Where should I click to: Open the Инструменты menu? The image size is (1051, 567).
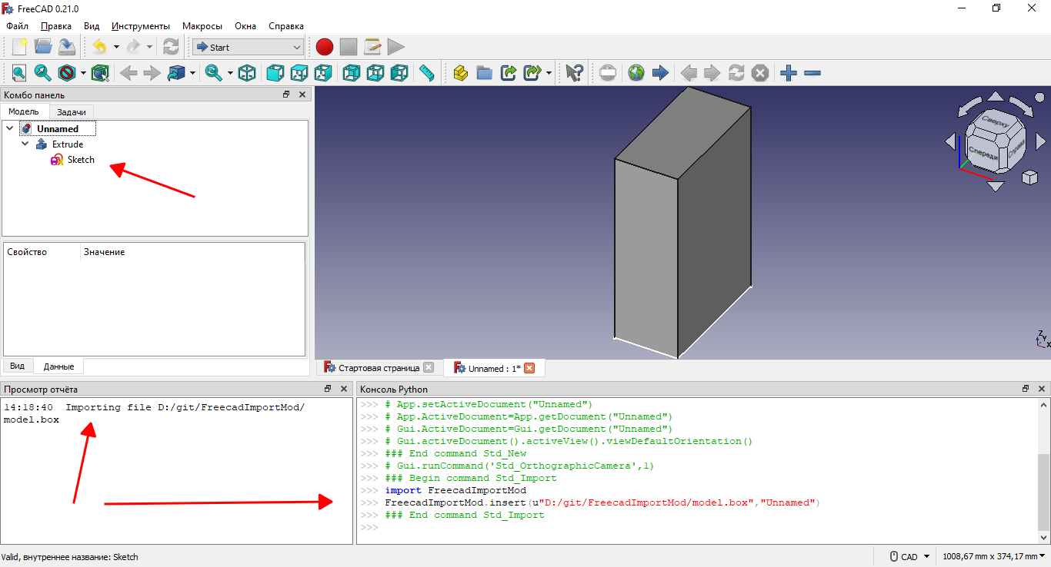click(141, 26)
